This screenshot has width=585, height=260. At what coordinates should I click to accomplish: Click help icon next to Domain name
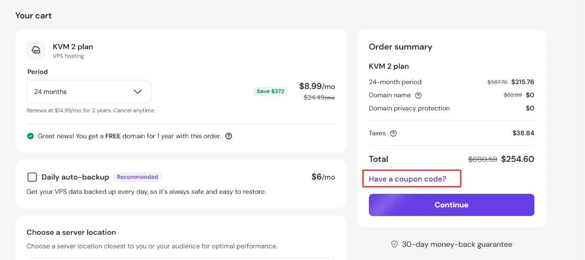click(418, 96)
